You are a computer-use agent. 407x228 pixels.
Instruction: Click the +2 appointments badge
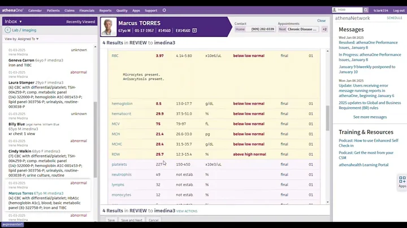[324, 29]
